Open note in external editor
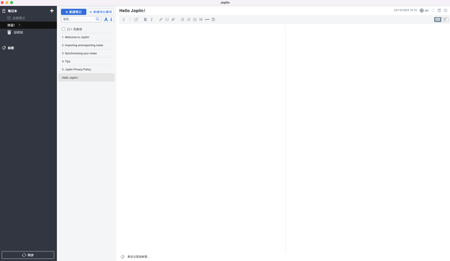Viewport: 450px width, 261px height. (x=136, y=20)
